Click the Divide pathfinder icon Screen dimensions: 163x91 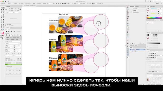(7, 35)
